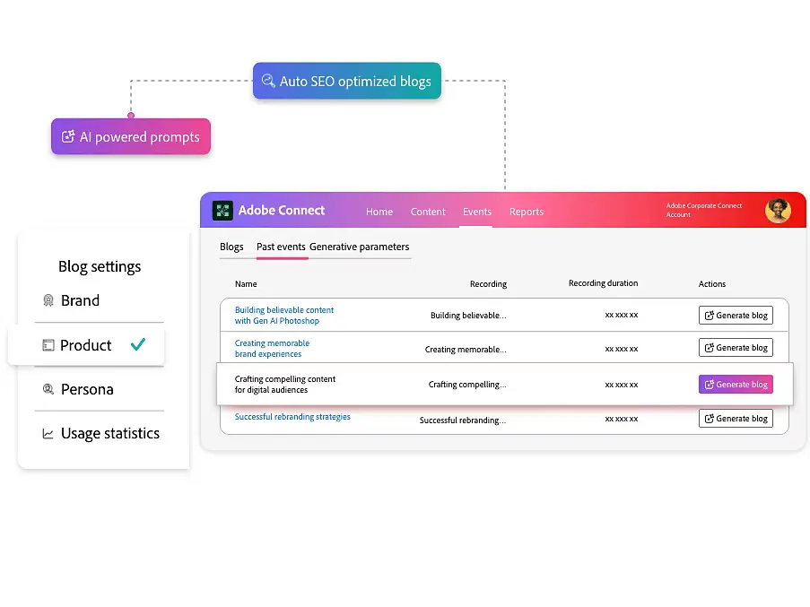Click the Adobe Corporate Connect Account label
This screenshot has width=810, height=607.
click(703, 210)
